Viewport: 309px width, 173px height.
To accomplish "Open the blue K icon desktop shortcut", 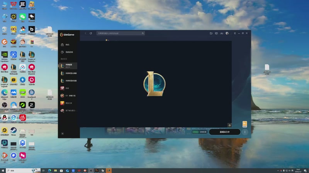I will coord(14,56).
